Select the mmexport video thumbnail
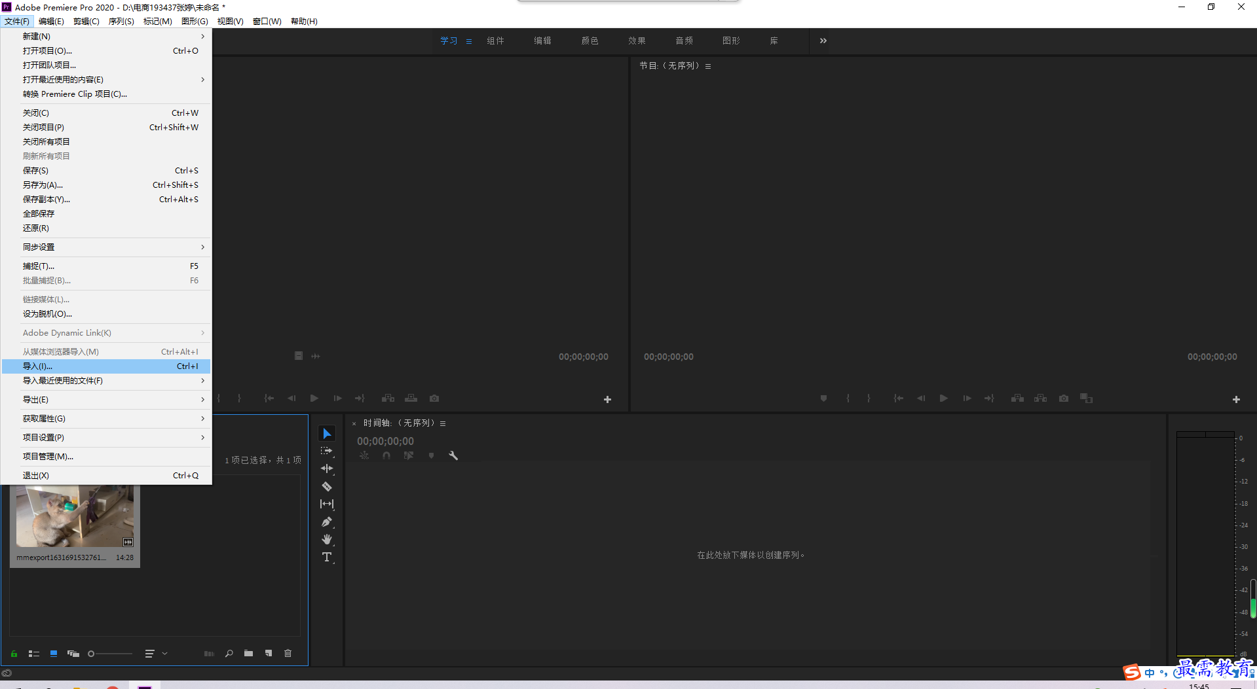 click(x=75, y=516)
